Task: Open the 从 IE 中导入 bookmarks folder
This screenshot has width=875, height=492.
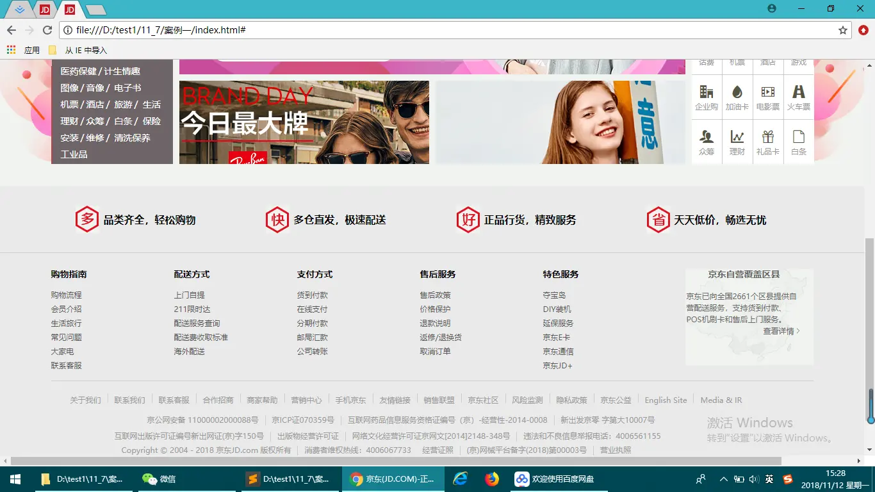Action: pyautogui.click(x=78, y=50)
